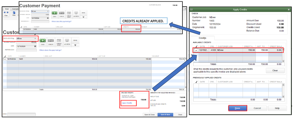Switch to the Formatting ribbon tab

click(15, 9)
